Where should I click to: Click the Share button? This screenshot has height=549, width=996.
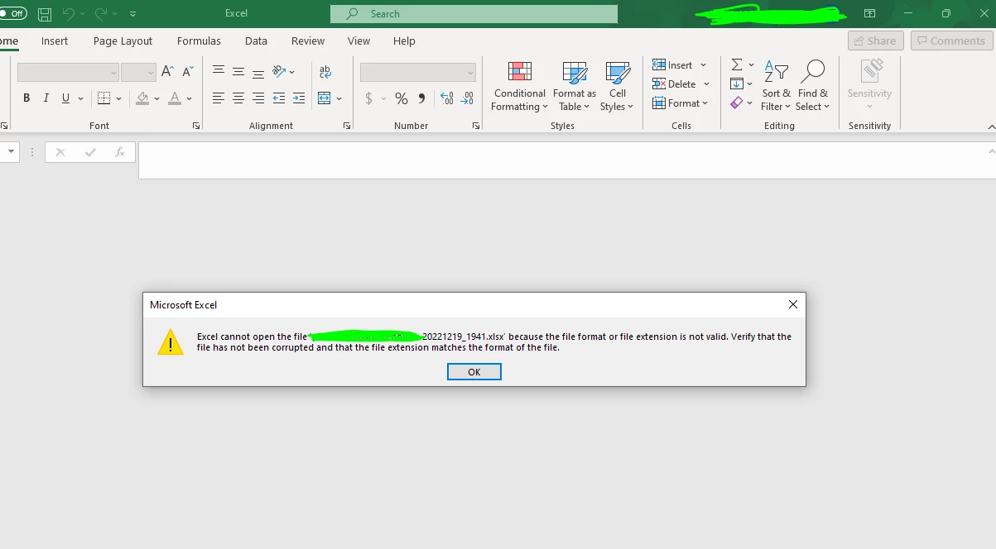[x=876, y=41]
